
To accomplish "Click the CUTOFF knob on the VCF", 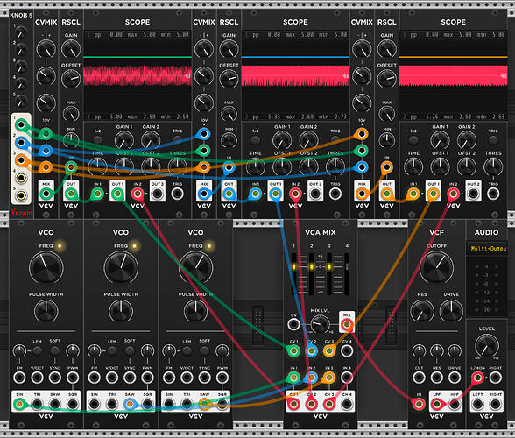I will pyautogui.click(x=437, y=267).
